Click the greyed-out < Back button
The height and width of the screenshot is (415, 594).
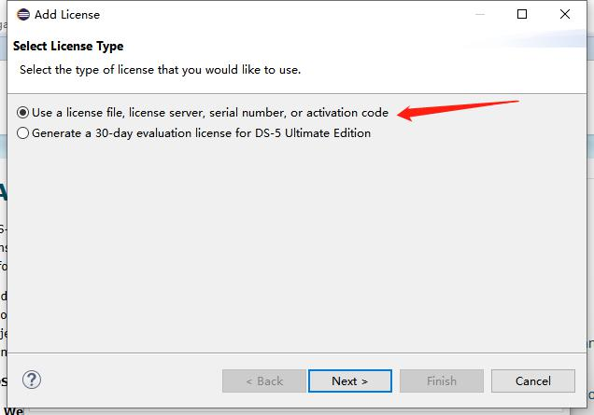coord(264,380)
